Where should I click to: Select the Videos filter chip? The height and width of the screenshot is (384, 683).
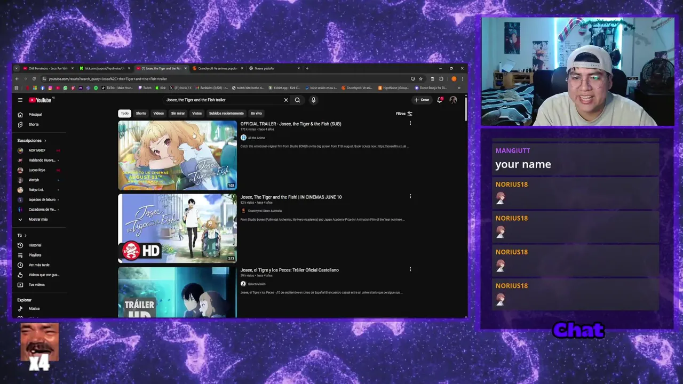(x=158, y=113)
